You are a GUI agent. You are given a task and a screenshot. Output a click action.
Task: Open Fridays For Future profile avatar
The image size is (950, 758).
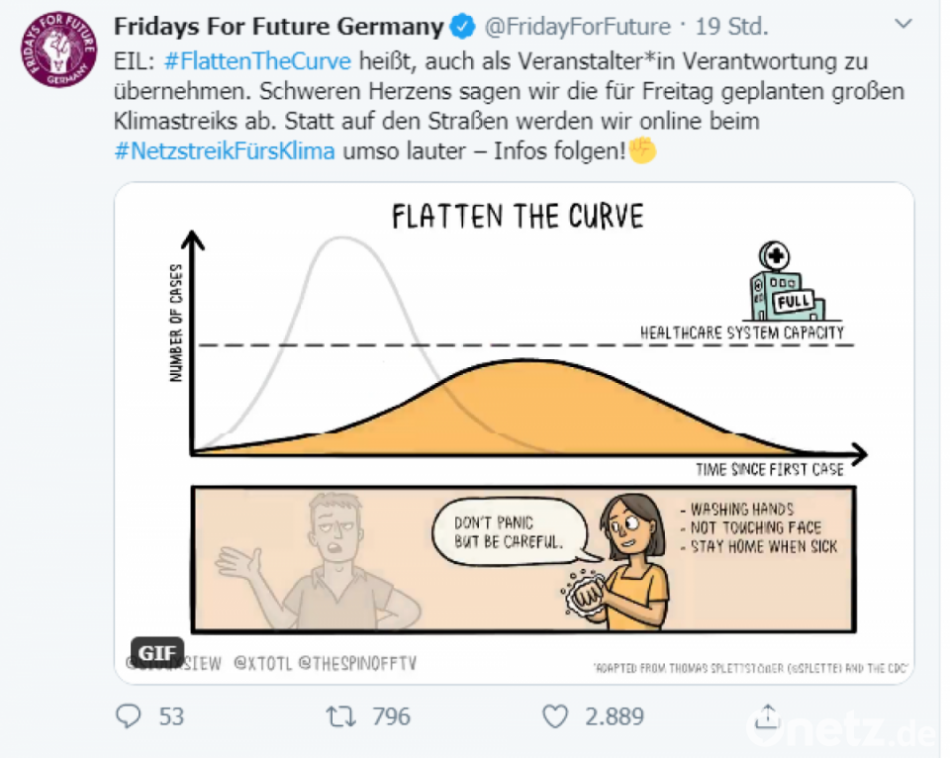[x=58, y=51]
